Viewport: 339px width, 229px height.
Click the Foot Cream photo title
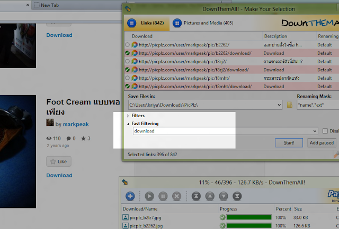[x=83, y=107]
